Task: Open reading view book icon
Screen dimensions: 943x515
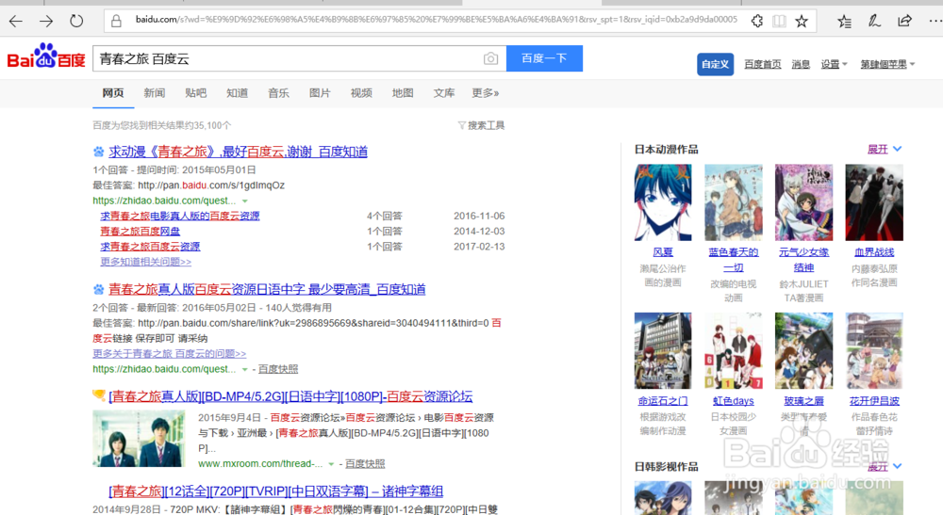Action: pos(780,21)
